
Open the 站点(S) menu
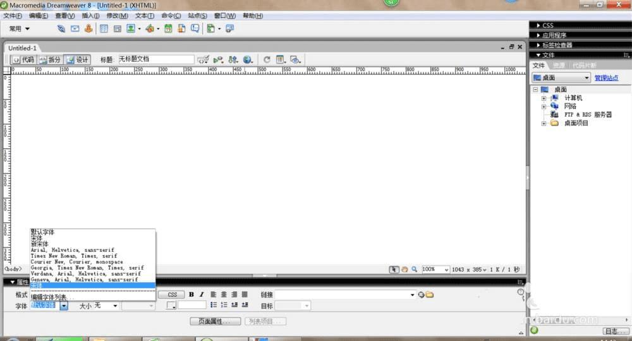pyautogui.click(x=197, y=16)
